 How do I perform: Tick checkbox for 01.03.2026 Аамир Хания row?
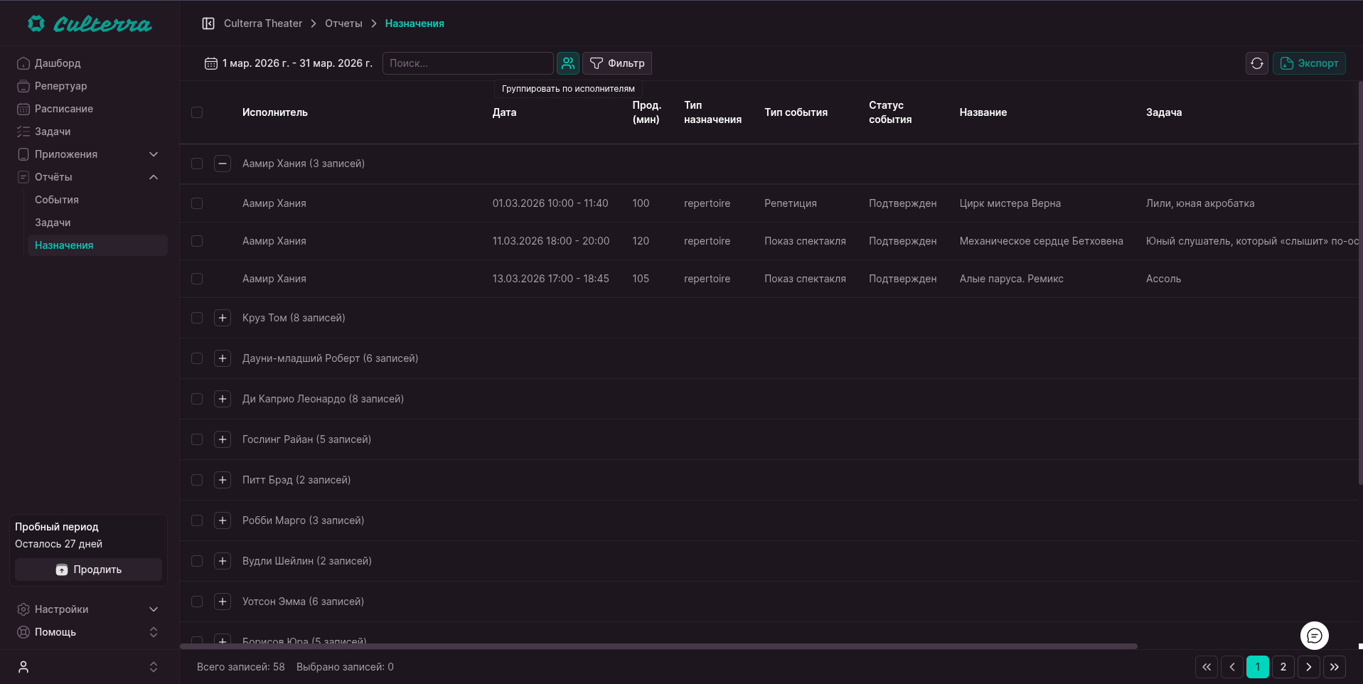pos(197,203)
